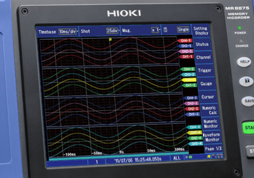Click the ALL indicator in status bar
The image size is (254, 178).
pos(177,158)
